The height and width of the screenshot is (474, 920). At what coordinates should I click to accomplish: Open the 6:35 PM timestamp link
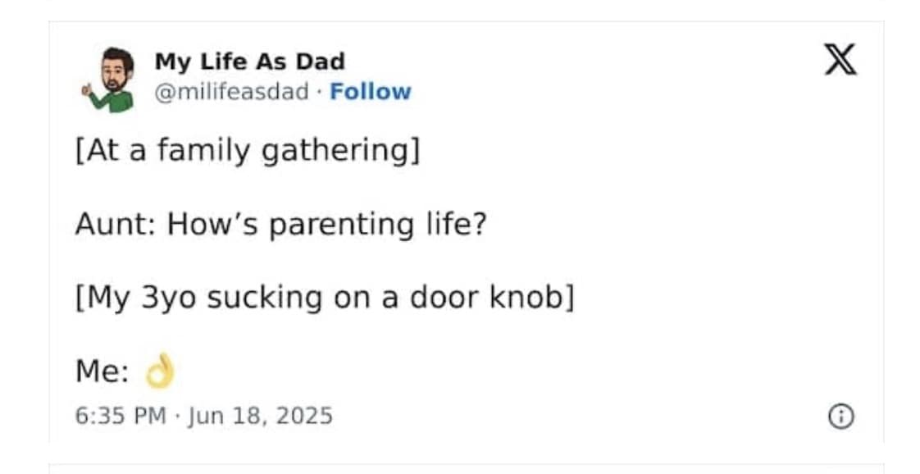[109, 416]
